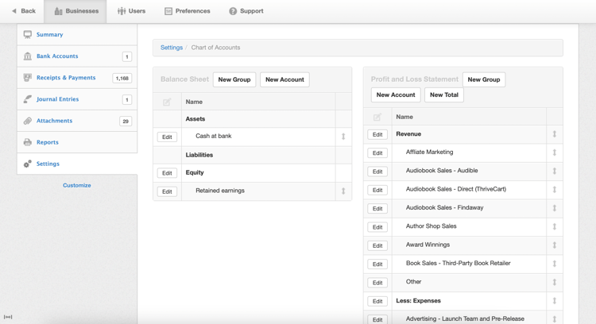Open the Preferences tab
Image resolution: width=596 pixels, height=324 pixels.
[x=188, y=11]
